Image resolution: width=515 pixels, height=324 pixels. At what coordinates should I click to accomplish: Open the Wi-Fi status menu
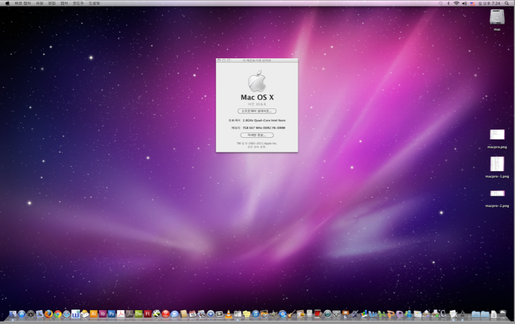[456, 3]
